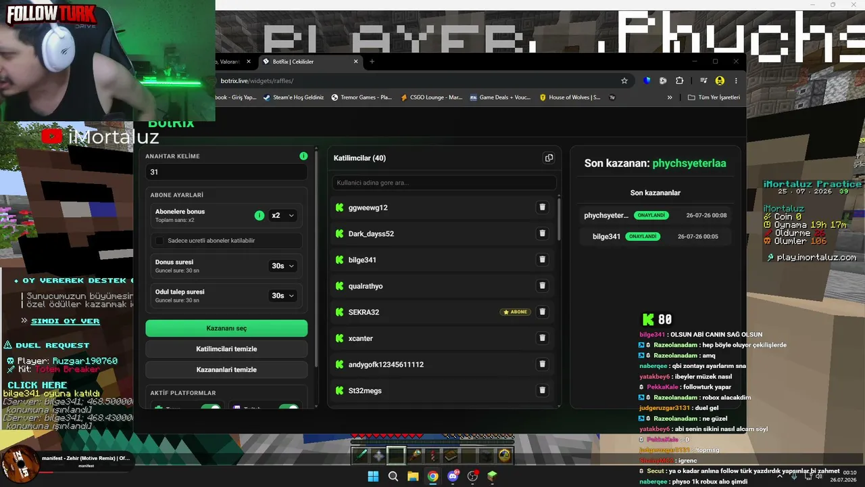The image size is (865, 487).
Task: Open Tremor Games bookmark
Action: [362, 97]
